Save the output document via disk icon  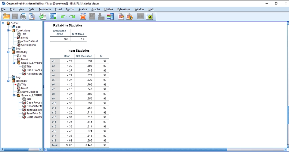coord(15,17)
